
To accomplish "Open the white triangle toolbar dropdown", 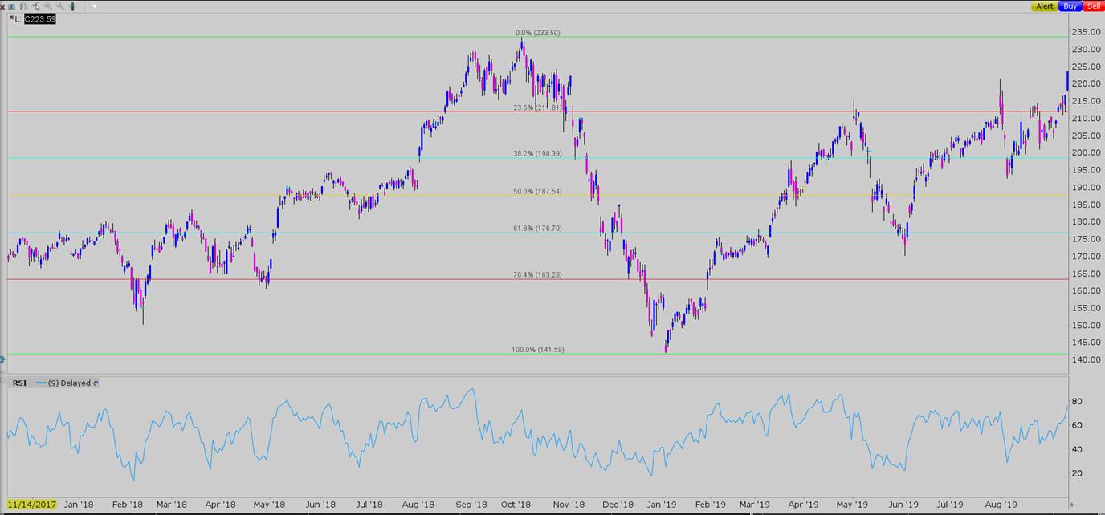I will tap(94, 6).
